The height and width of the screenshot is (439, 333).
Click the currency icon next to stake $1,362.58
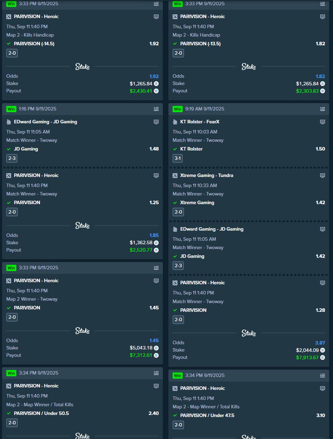(156, 243)
